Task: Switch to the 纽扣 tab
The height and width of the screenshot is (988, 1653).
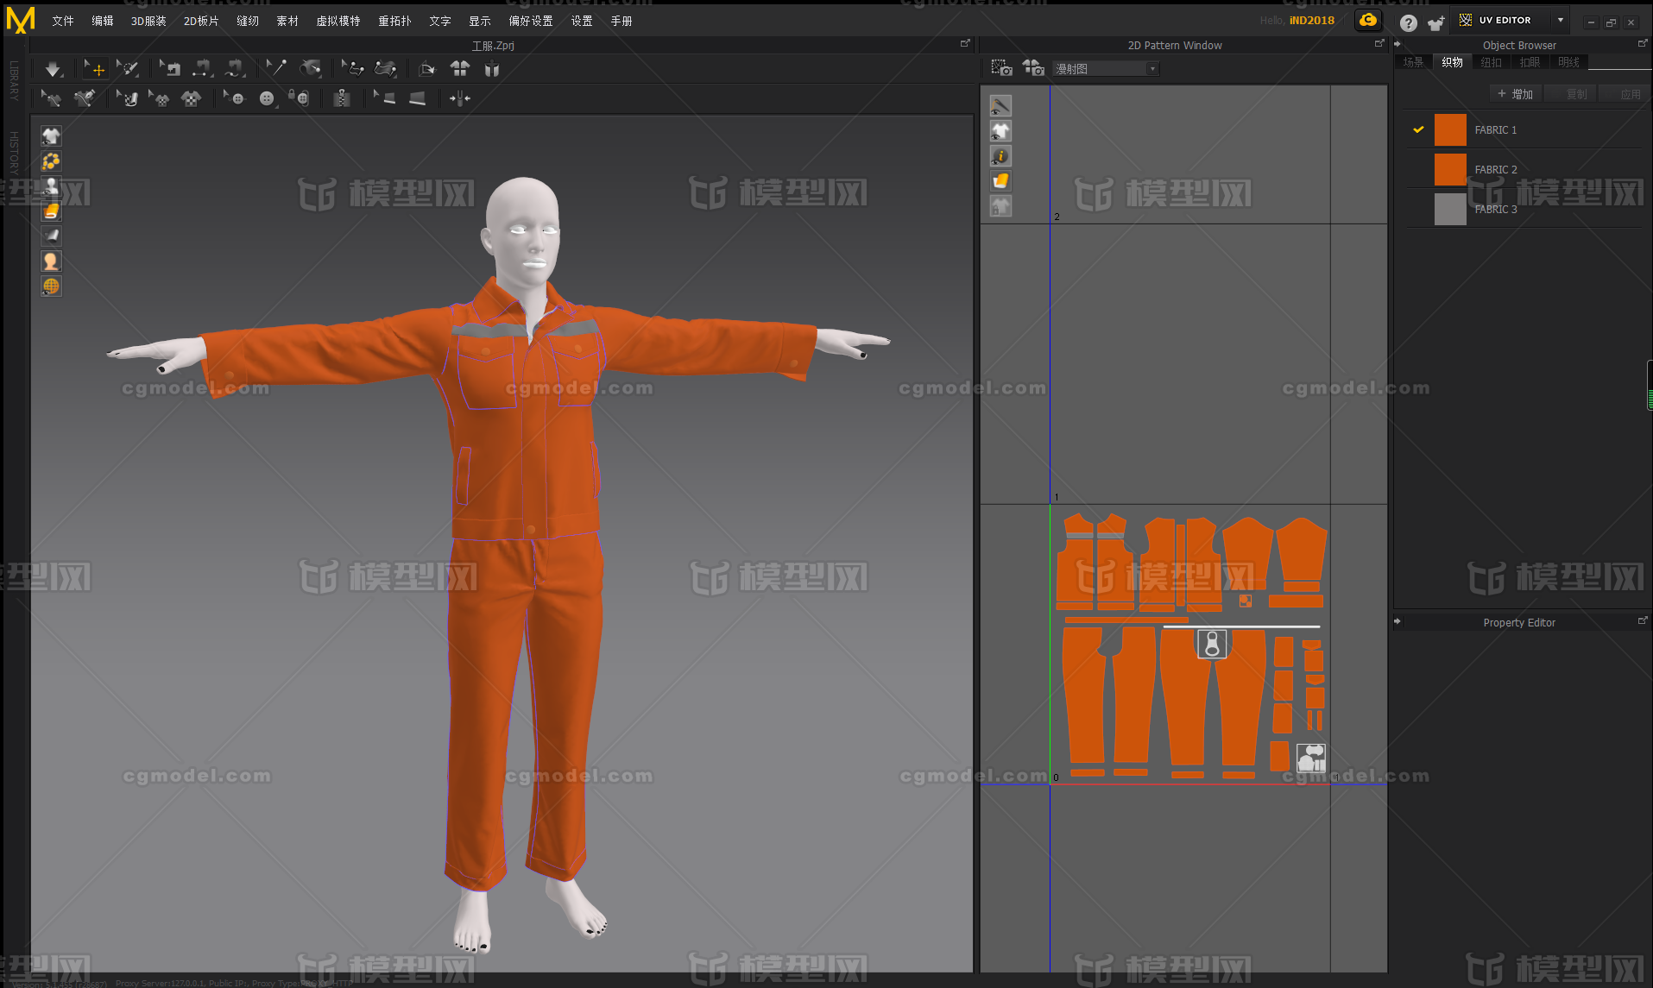Action: click(x=1491, y=62)
